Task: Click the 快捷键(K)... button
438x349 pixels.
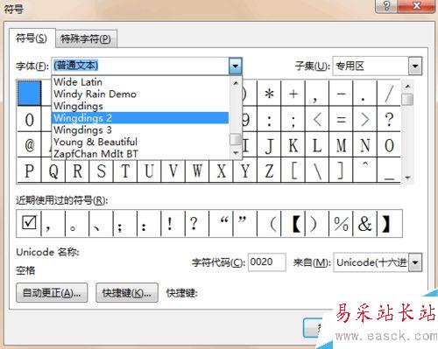Action: (127, 292)
